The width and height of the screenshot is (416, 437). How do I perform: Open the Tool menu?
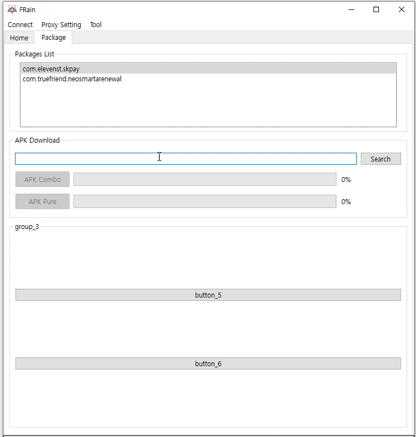point(96,24)
